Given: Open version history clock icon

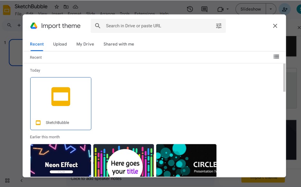Looking at the screenshot, I should 190,9.
